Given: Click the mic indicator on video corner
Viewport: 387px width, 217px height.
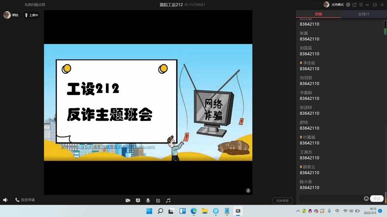Looking at the screenshot, I should [248, 191].
